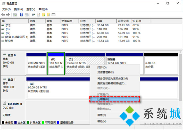Click the disk icon next to 磁盘 1
This screenshot has width=183, height=130.
(x=5, y=79)
